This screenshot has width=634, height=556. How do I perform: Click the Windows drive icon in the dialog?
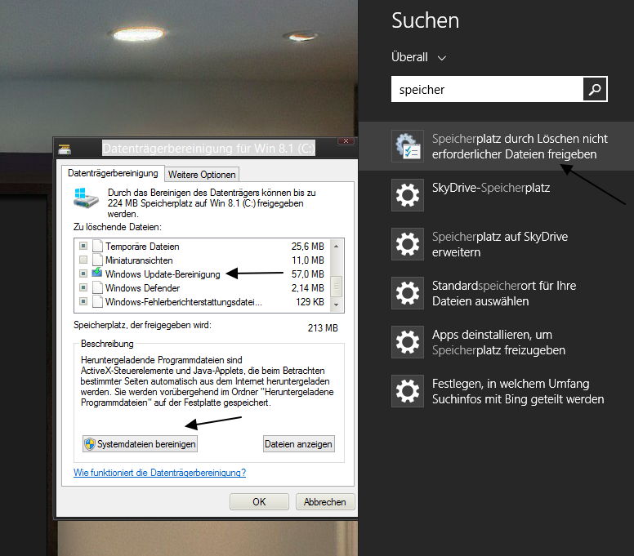click(x=86, y=198)
